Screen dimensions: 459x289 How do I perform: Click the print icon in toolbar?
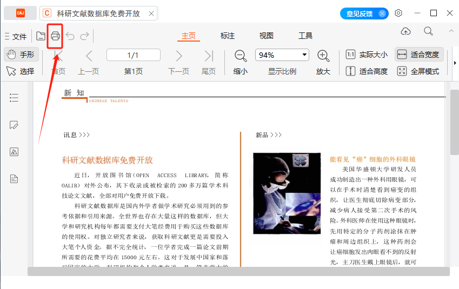coord(55,36)
